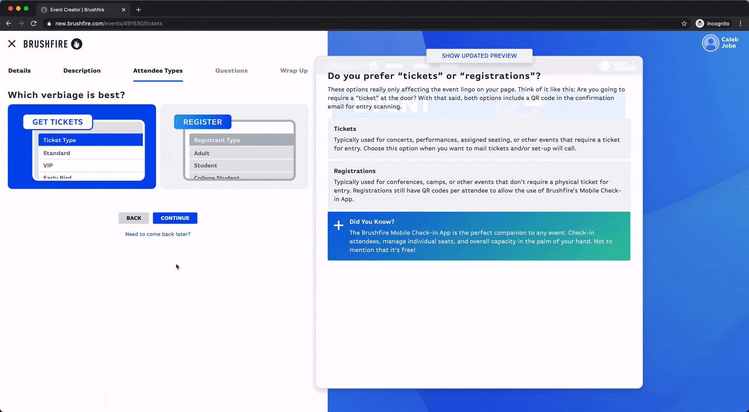
Task: Click the browser back arrow
Action: pos(9,23)
